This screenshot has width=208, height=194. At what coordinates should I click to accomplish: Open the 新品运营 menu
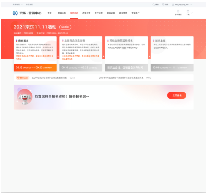click(111, 13)
